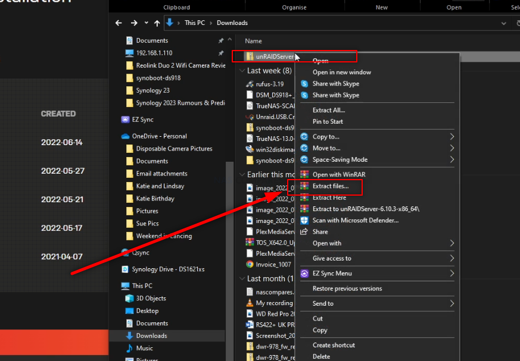The width and height of the screenshot is (520, 361).
Task: Go up one folder level
Action: [x=157, y=23]
